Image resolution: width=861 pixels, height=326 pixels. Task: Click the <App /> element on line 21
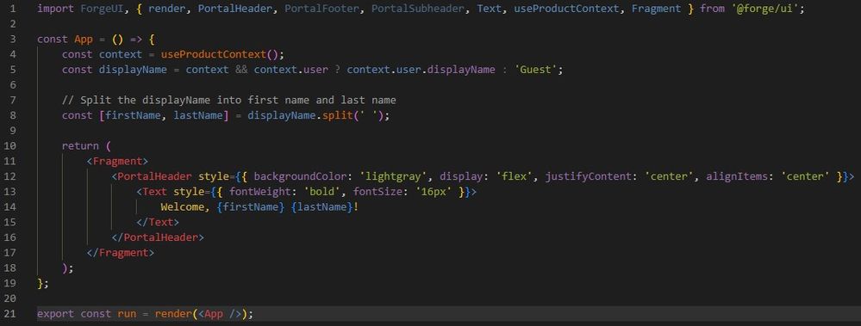coord(220,314)
